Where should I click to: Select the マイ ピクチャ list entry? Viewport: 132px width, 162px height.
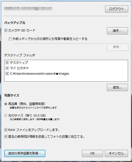click(x=19, y=68)
